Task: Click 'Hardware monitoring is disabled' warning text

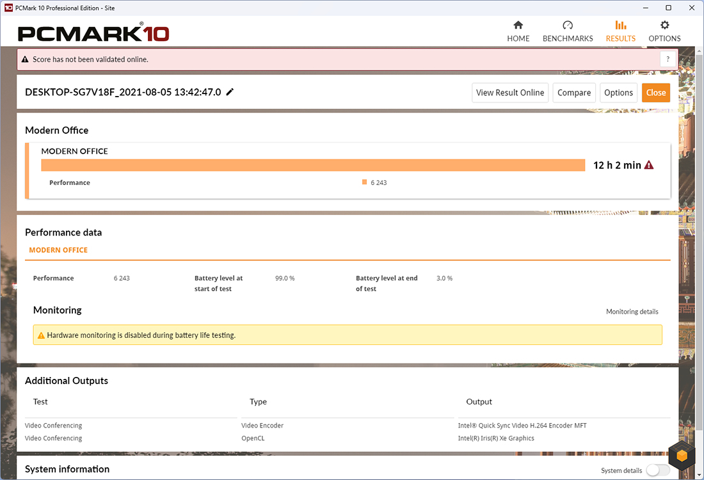Action: point(141,335)
